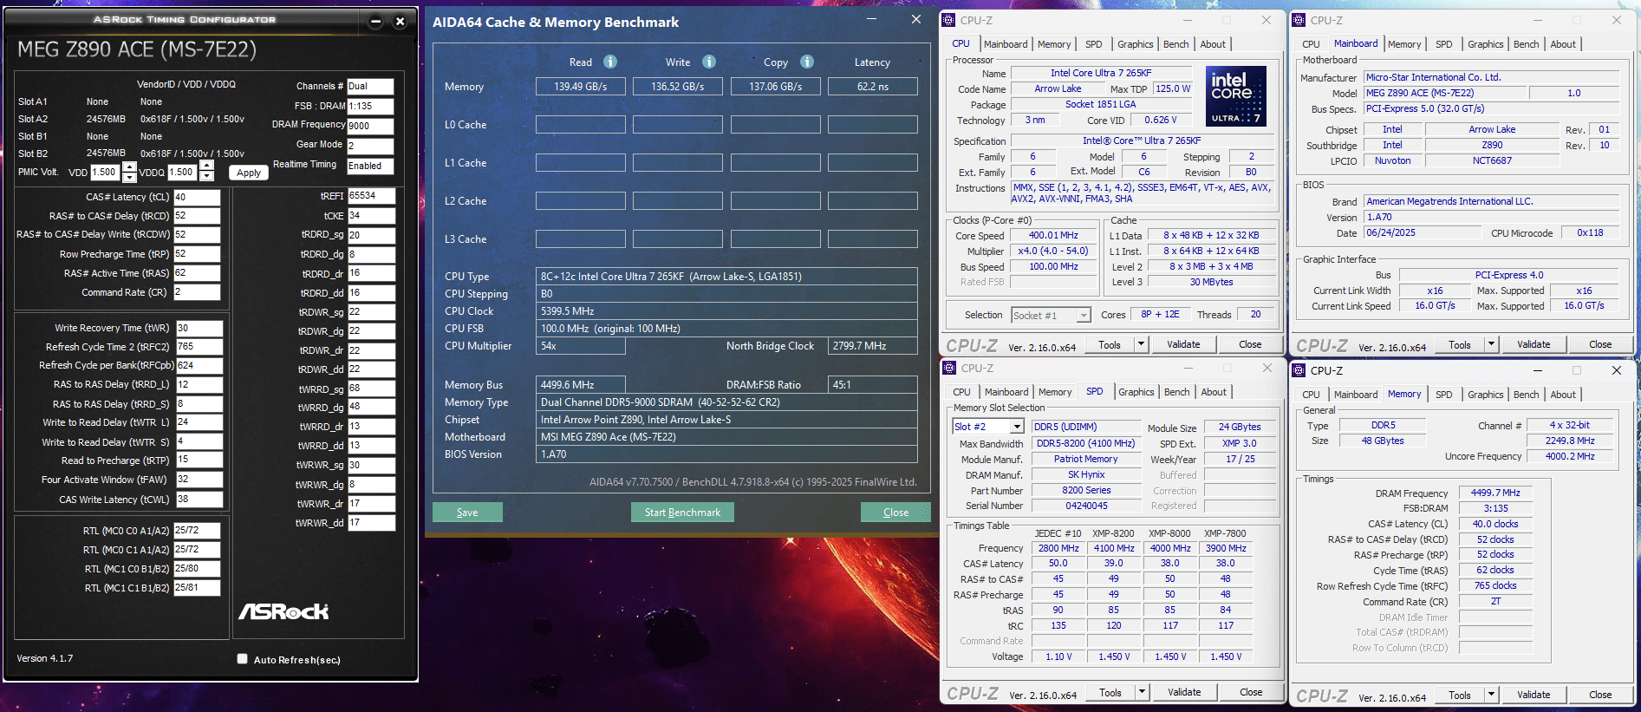Viewport: 1641px width, 712px height.
Task: Click the info icon next to Write
Action: (x=709, y=62)
